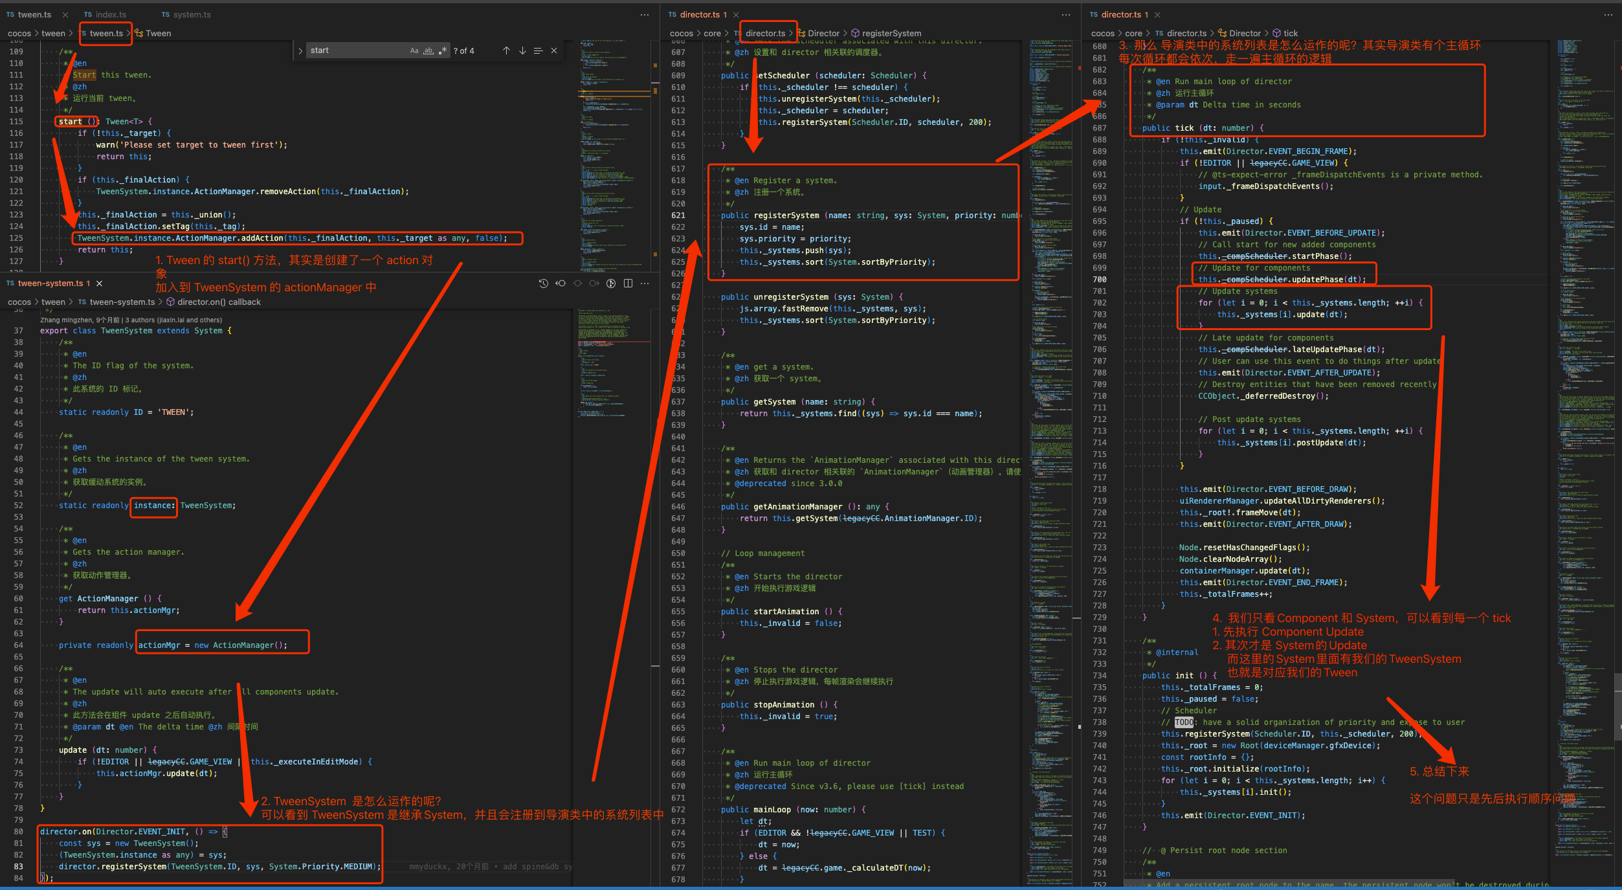
Task: Toggle Use Regular Expression in find
Action: tap(443, 50)
